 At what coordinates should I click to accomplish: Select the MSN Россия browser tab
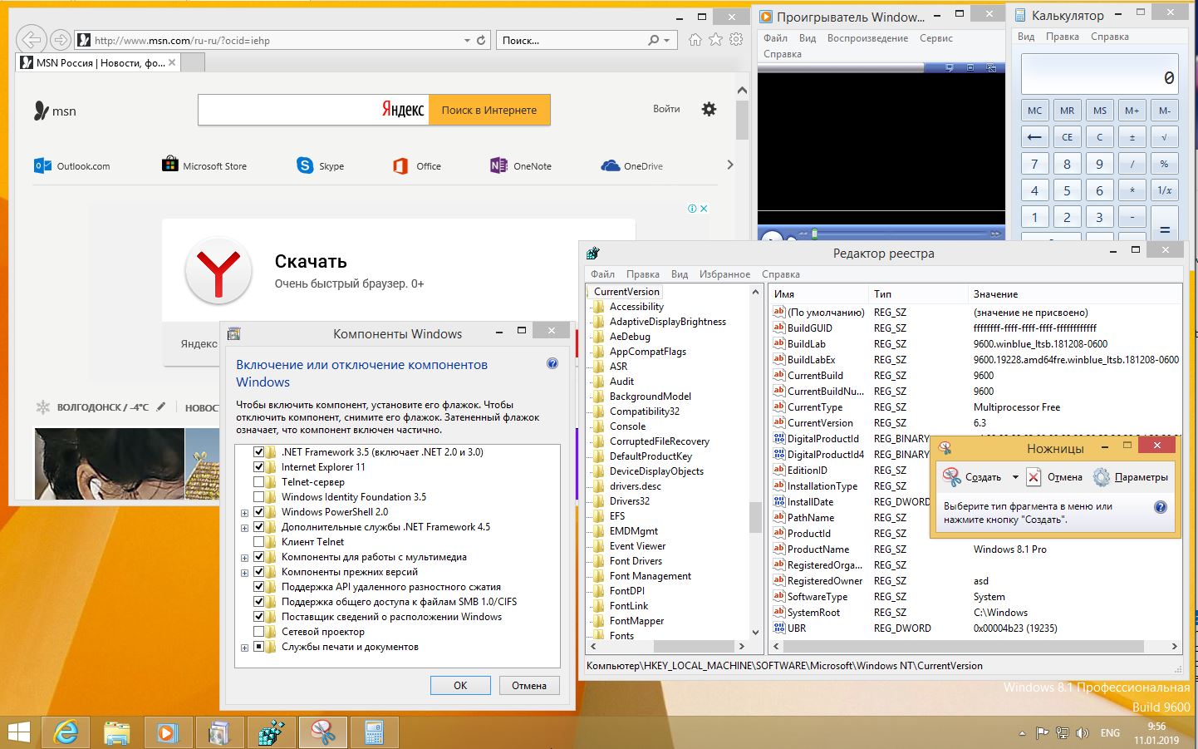98,62
